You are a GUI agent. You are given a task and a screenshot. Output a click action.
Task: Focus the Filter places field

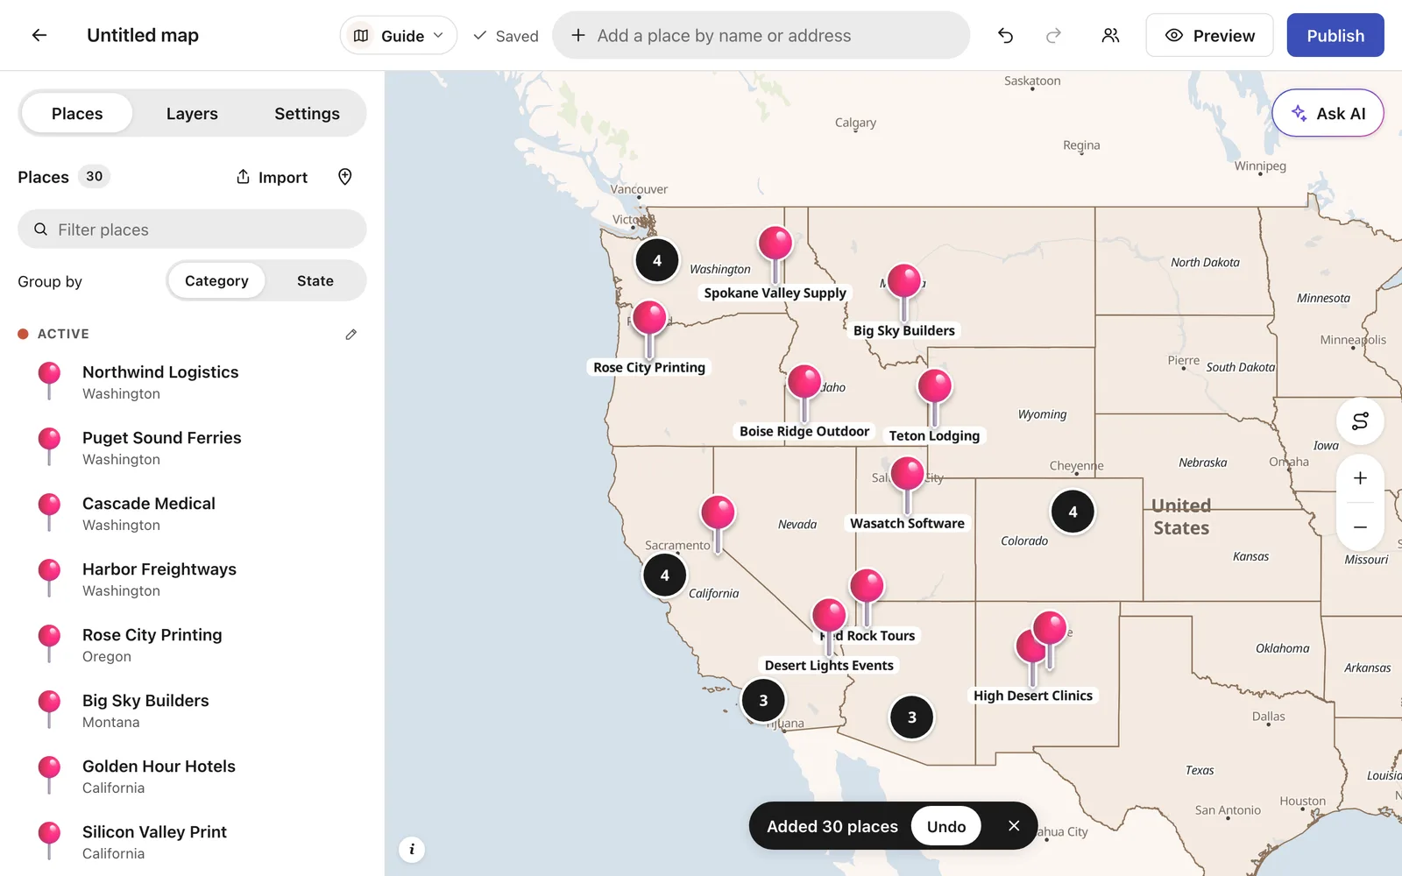[192, 230]
